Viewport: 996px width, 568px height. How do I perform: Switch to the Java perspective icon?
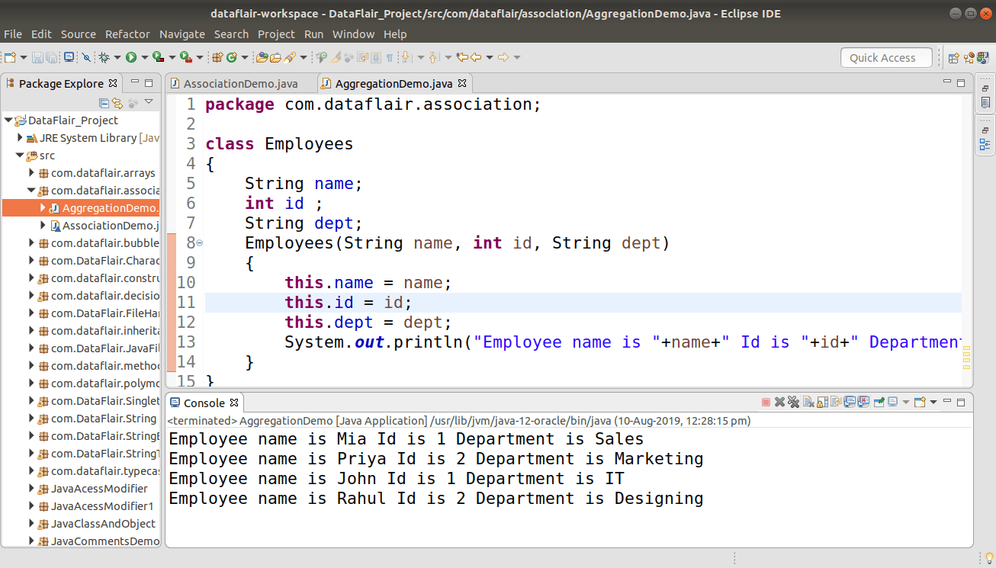(x=983, y=57)
